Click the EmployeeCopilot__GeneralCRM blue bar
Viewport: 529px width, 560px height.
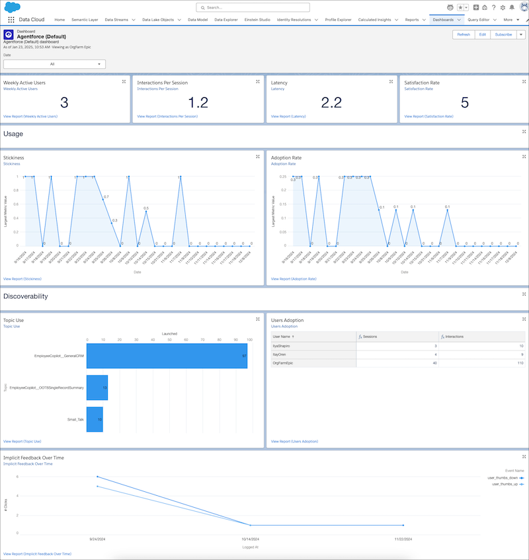(167, 356)
